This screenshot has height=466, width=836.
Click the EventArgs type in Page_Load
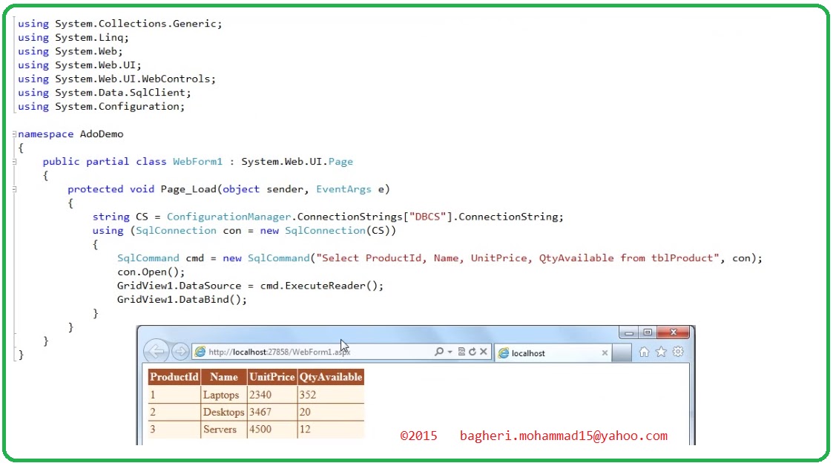tap(344, 189)
